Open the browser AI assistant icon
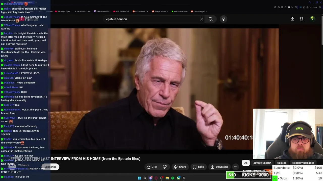Image resolution: width=323 pixels, height=181 pixels. 315,7
